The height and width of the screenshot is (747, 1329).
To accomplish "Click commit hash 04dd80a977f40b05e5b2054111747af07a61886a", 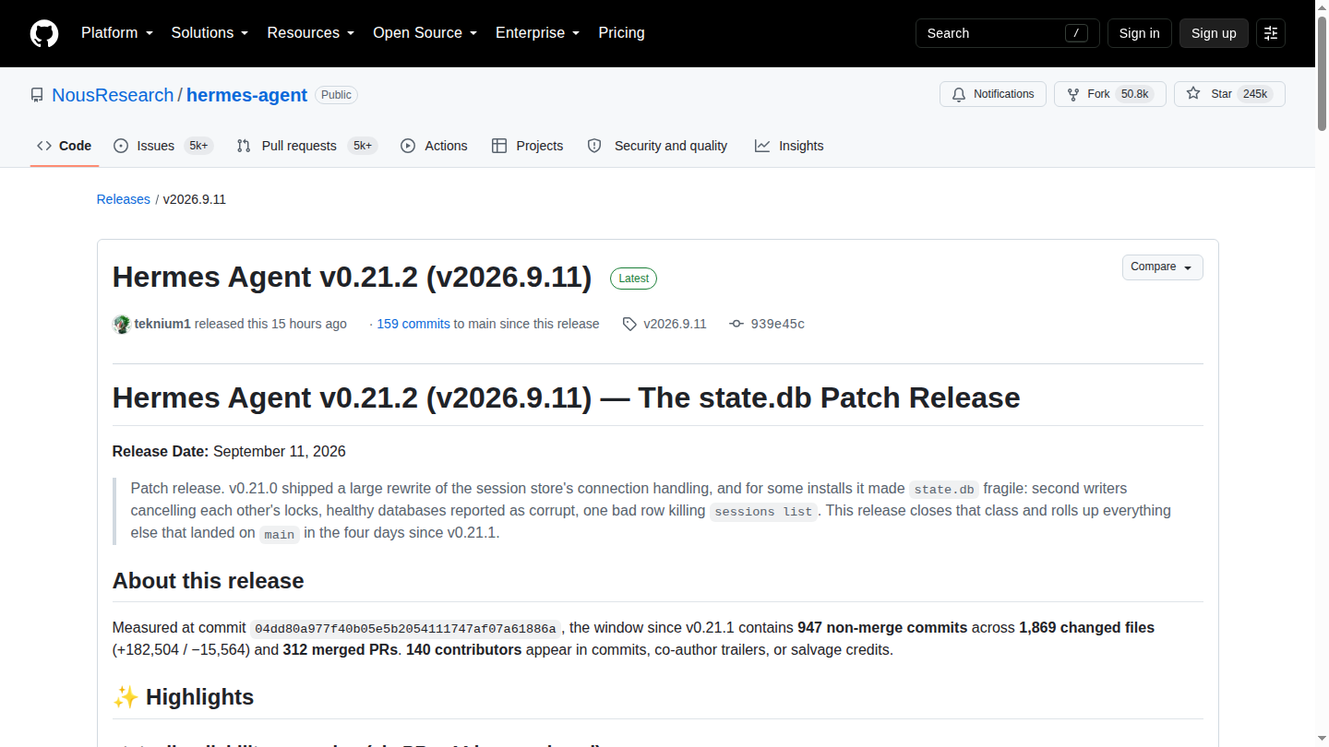I will coord(406,628).
